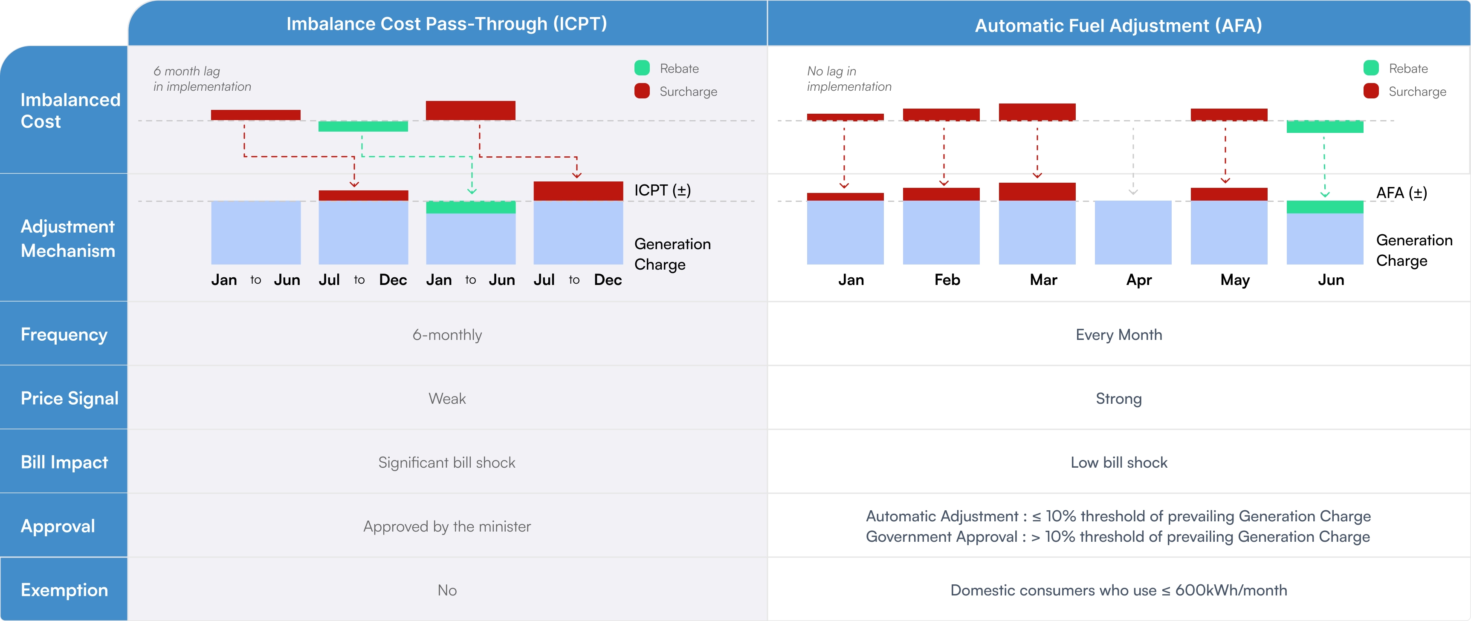The image size is (1471, 621).
Task: Open the Bill Impact row label
Action: pyautogui.click(x=64, y=463)
